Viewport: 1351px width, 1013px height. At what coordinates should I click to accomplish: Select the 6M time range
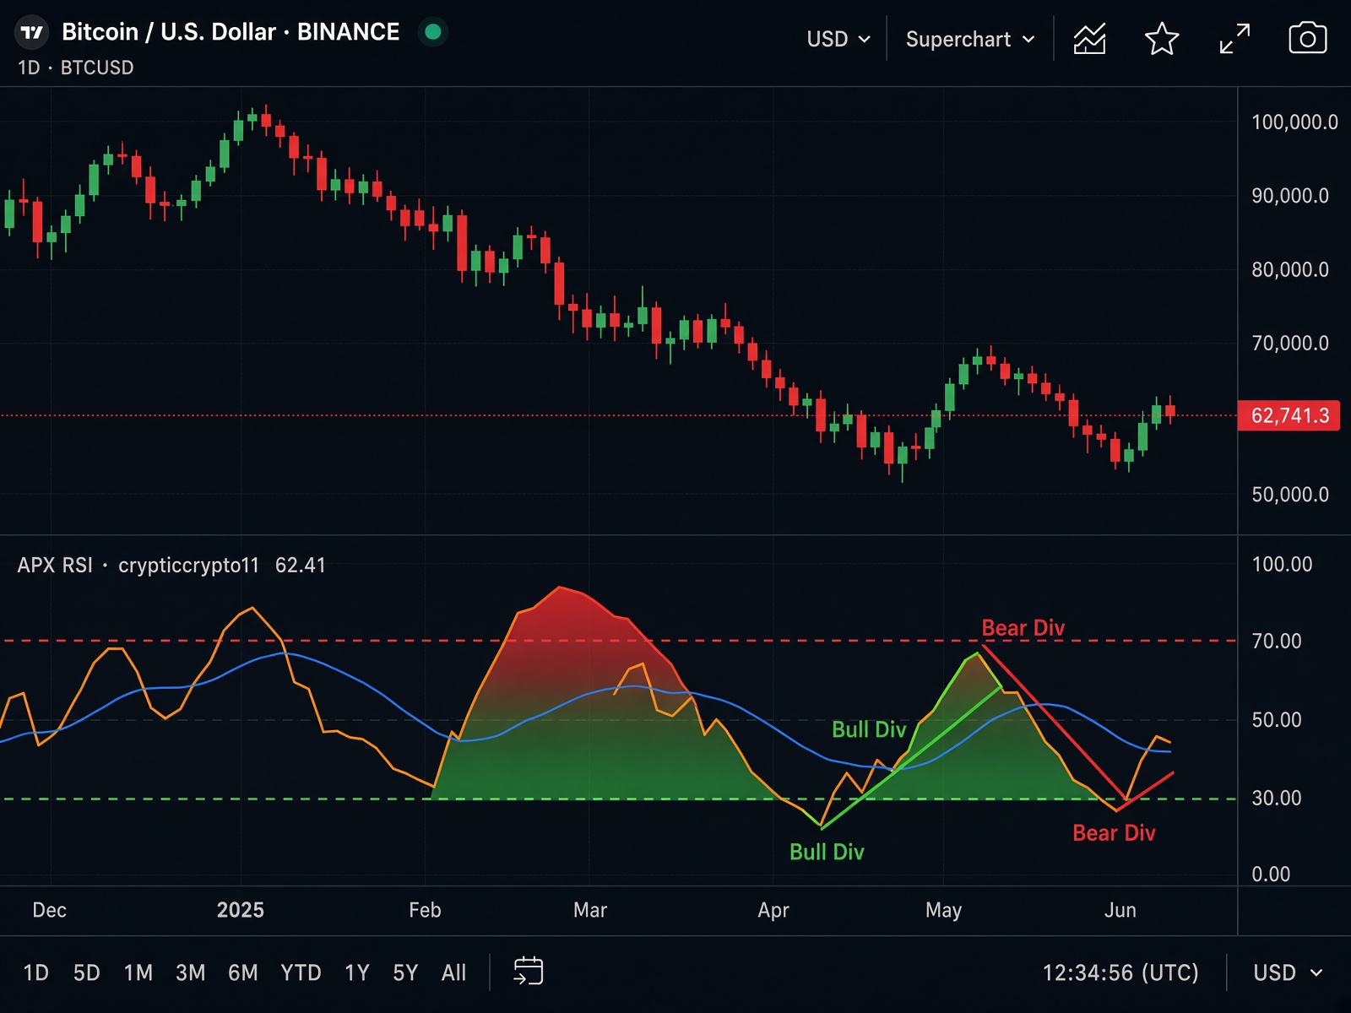[x=243, y=972]
